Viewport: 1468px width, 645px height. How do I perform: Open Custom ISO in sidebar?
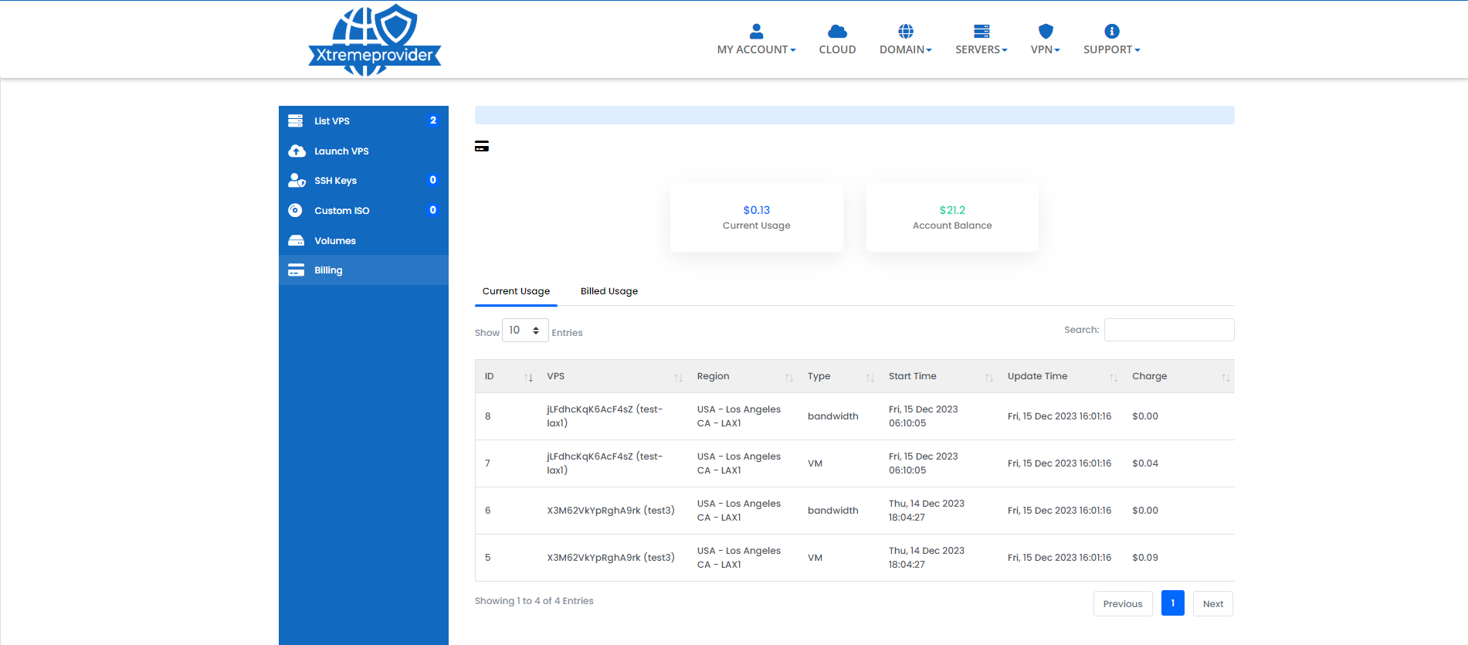(364, 210)
